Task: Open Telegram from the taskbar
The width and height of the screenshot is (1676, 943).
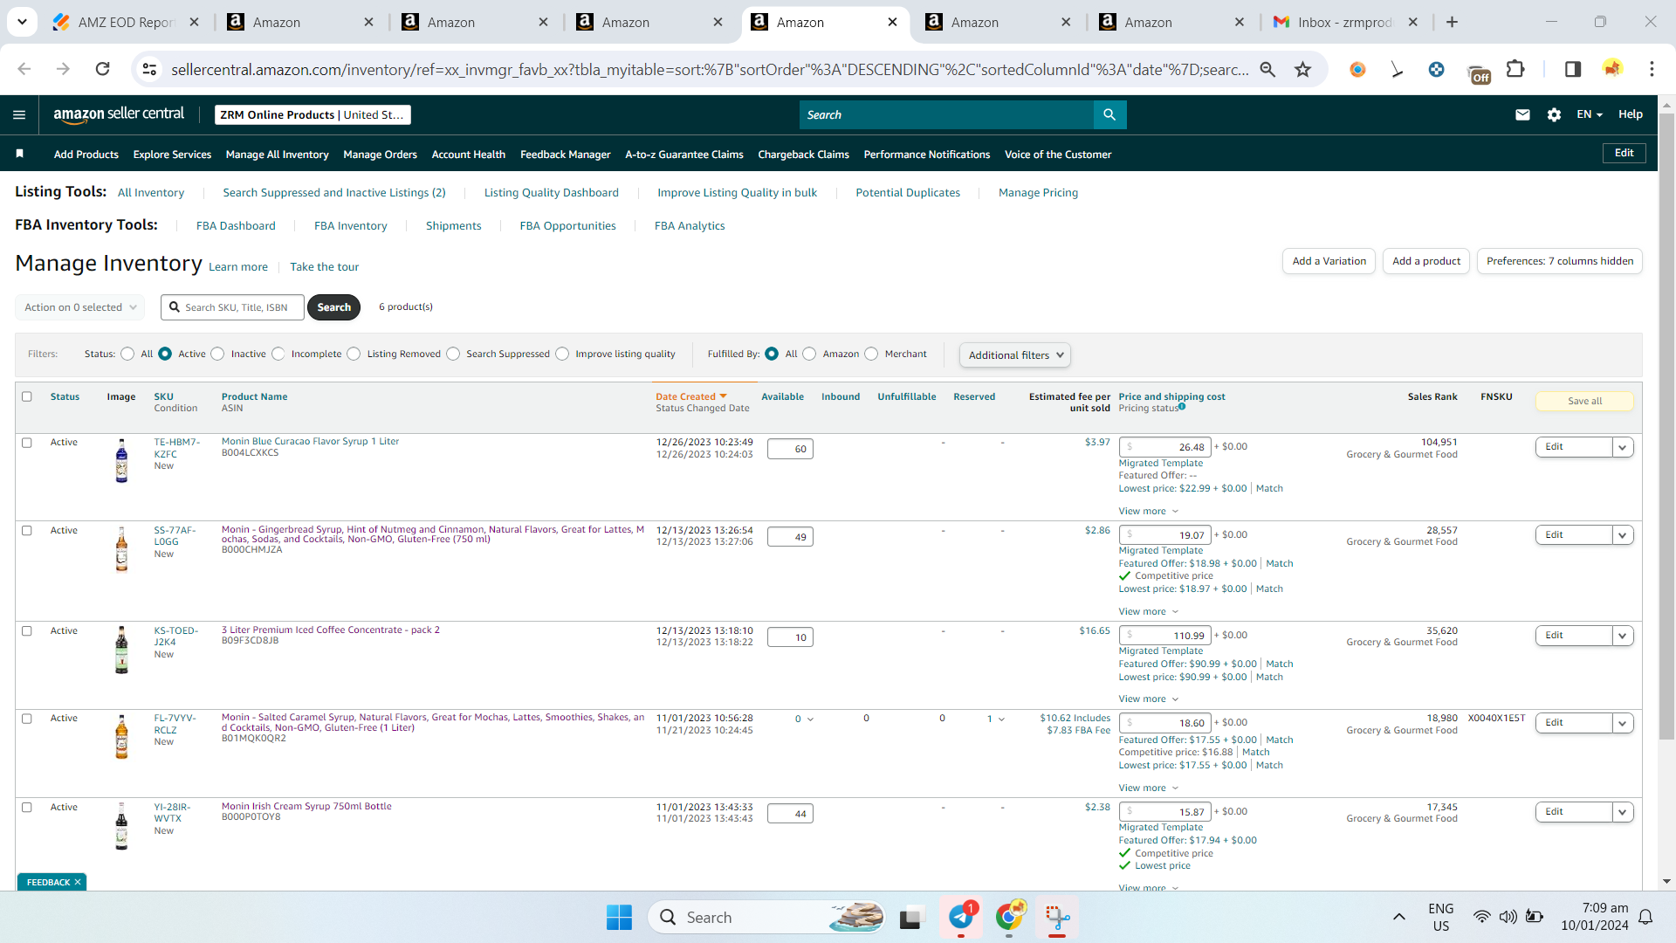Action: pyautogui.click(x=961, y=917)
